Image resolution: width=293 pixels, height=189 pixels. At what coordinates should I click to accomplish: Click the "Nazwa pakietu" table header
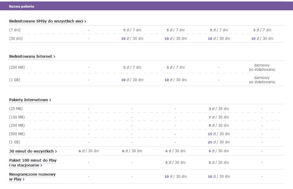(x=20, y=6)
